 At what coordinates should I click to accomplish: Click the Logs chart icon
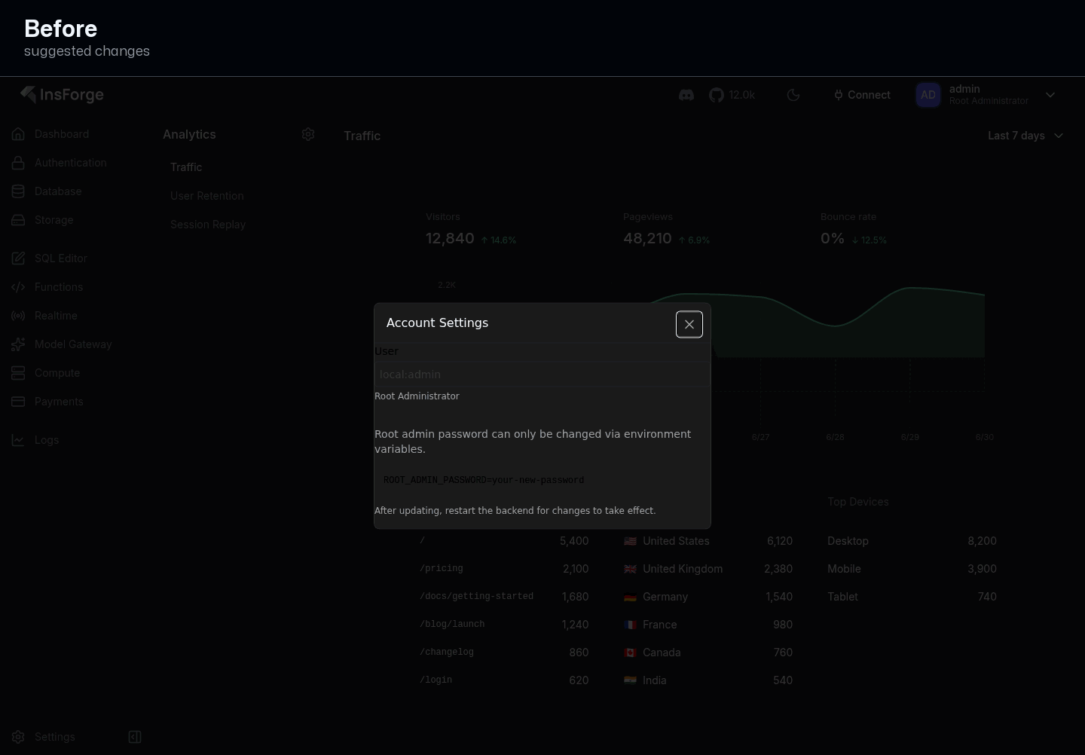coord(18,440)
